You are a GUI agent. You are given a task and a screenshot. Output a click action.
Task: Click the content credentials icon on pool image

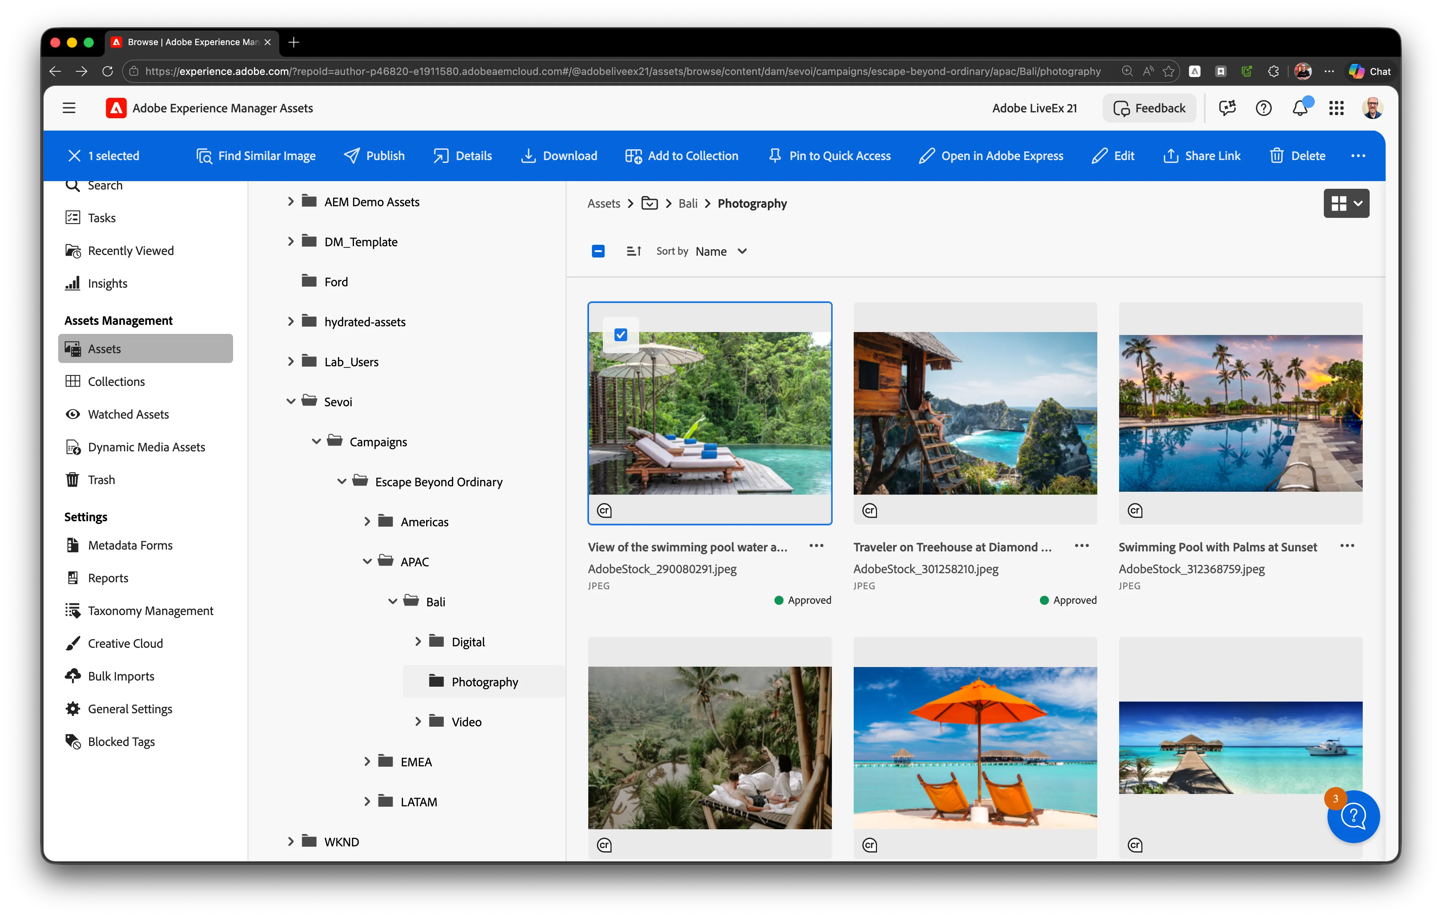604,511
